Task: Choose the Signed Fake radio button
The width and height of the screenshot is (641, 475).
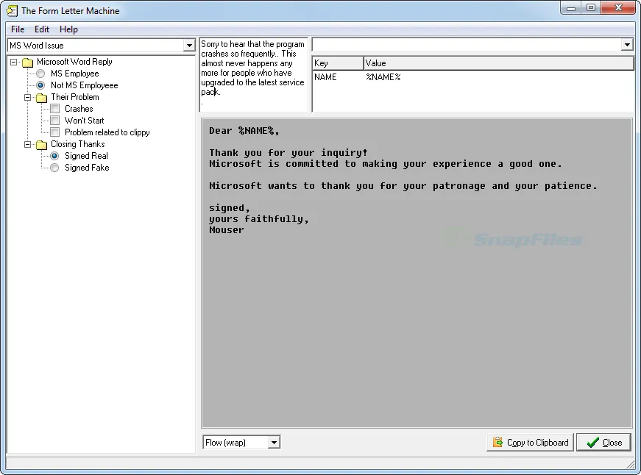Action: (54, 168)
